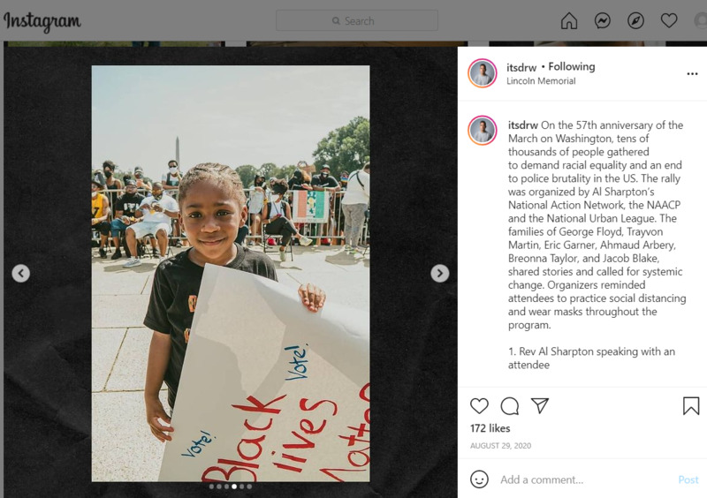Open itsdrw profile from header username
Viewport: 707px width, 498px height.
tap(521, 68)
